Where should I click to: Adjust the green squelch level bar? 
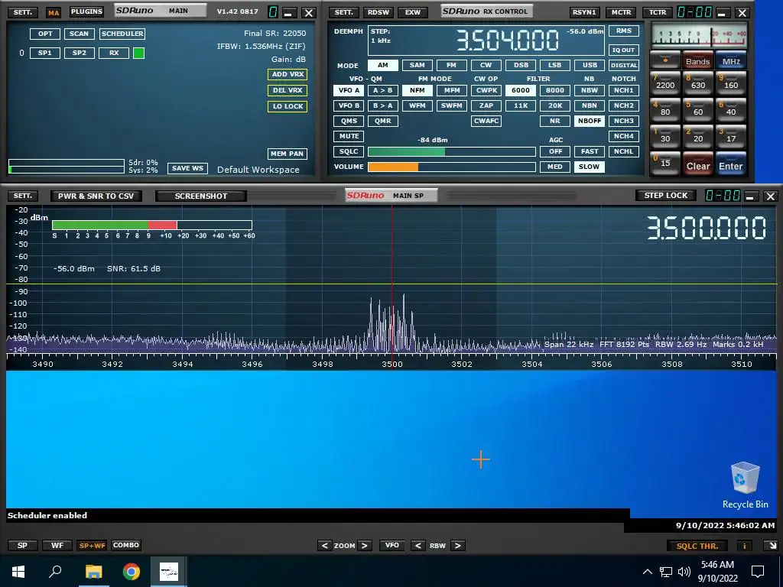[x=452, y=152]
